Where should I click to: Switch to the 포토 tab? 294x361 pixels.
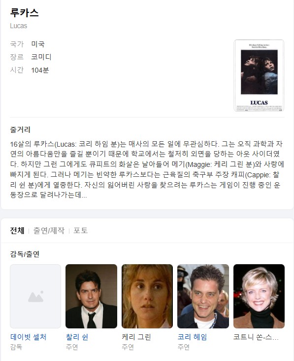(x=80, y=231)
